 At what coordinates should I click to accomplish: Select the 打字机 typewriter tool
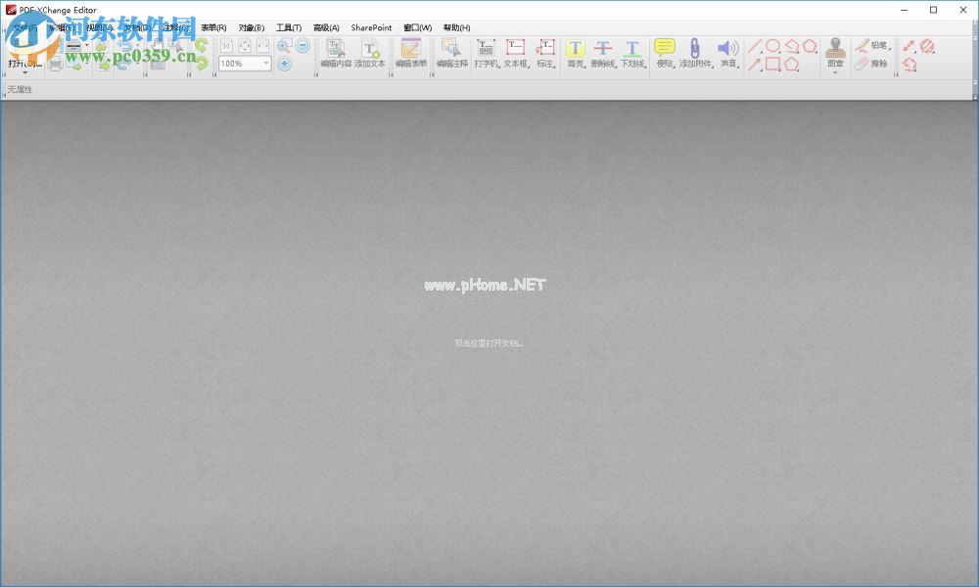coord(486,54)
